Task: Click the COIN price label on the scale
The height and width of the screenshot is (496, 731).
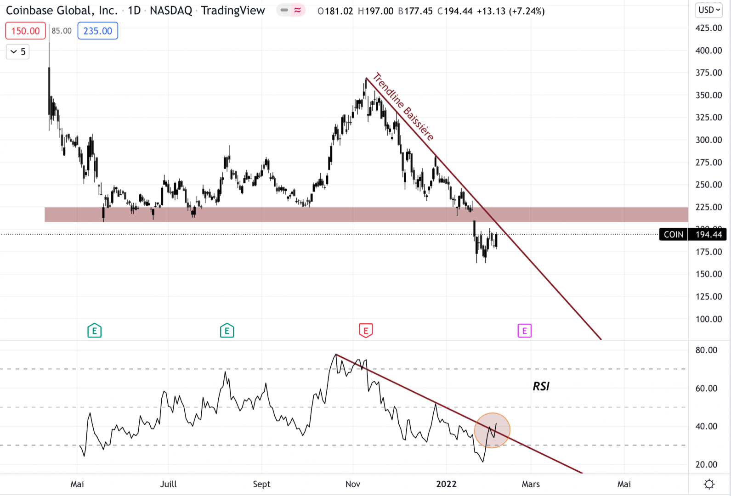Action: [x=673, y=235]
